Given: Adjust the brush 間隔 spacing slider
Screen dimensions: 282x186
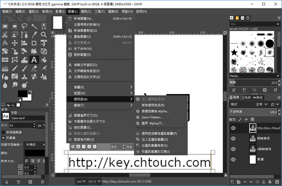Looking at the screenshot, I should [253, 82].
